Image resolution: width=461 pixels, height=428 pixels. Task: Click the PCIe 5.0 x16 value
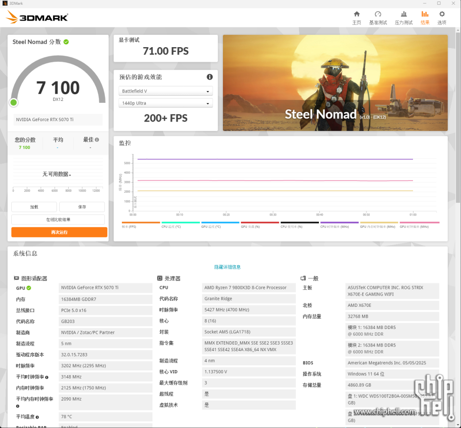[105, 310]
